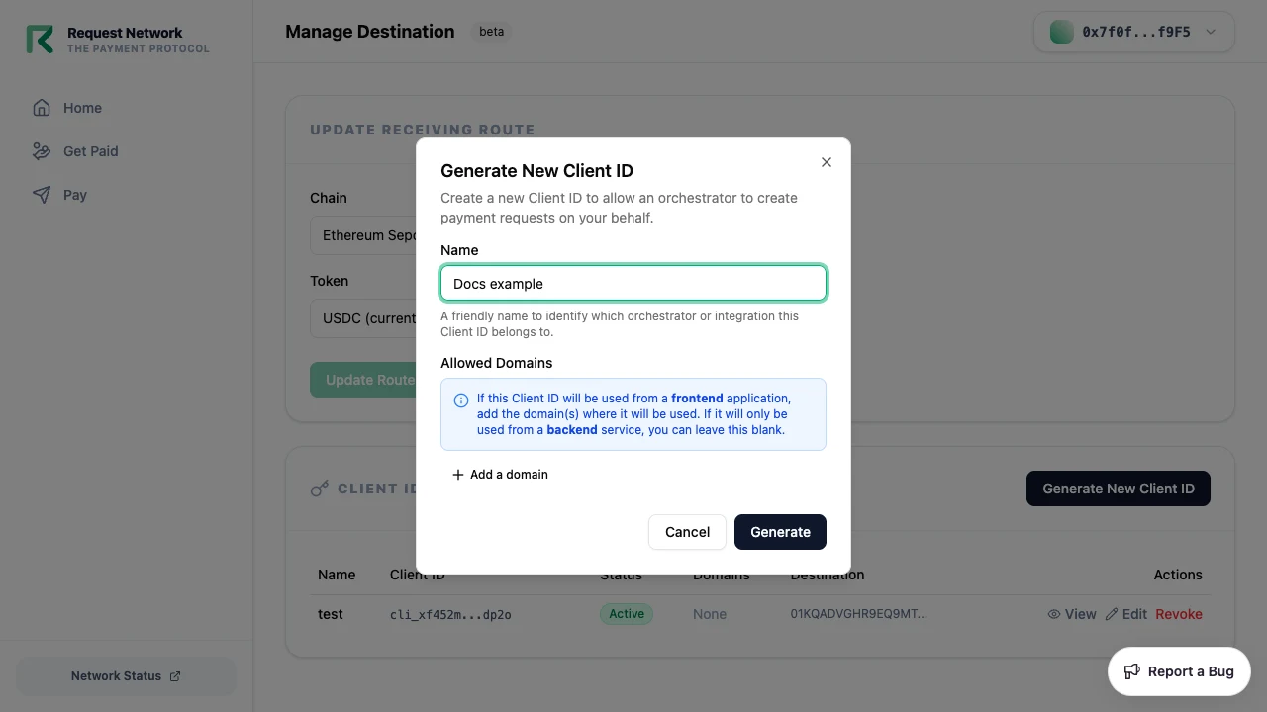Click the megaphone icon in Report a Bug
Image resolution: width=1267 pixels, height=712 pixels.
pyautogui.click(x=1132, y=671)
